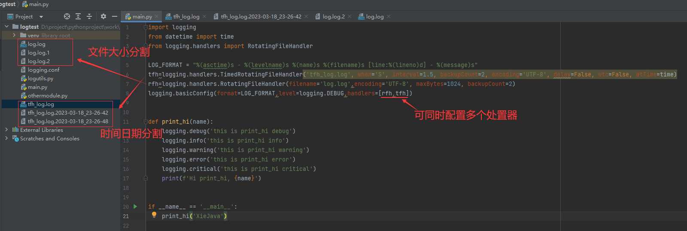Select othermodule.py in project tree
This screenshot has width=687, height=231.
pyautogui.click(x=47, y=96)
